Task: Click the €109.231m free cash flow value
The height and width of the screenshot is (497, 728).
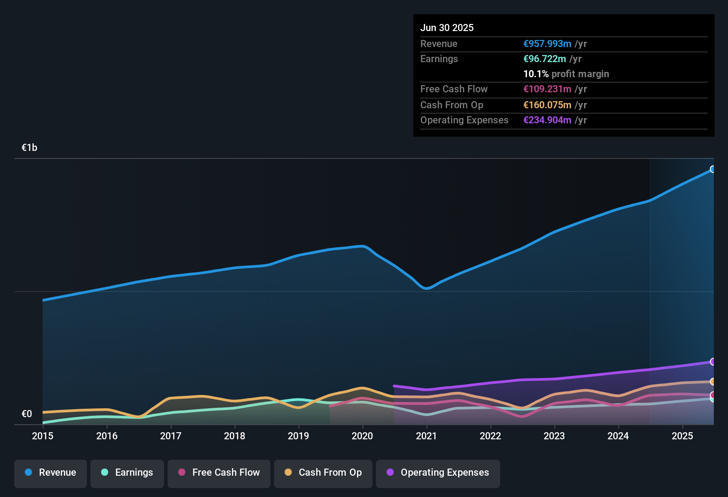Action: [x=547, y=89]
